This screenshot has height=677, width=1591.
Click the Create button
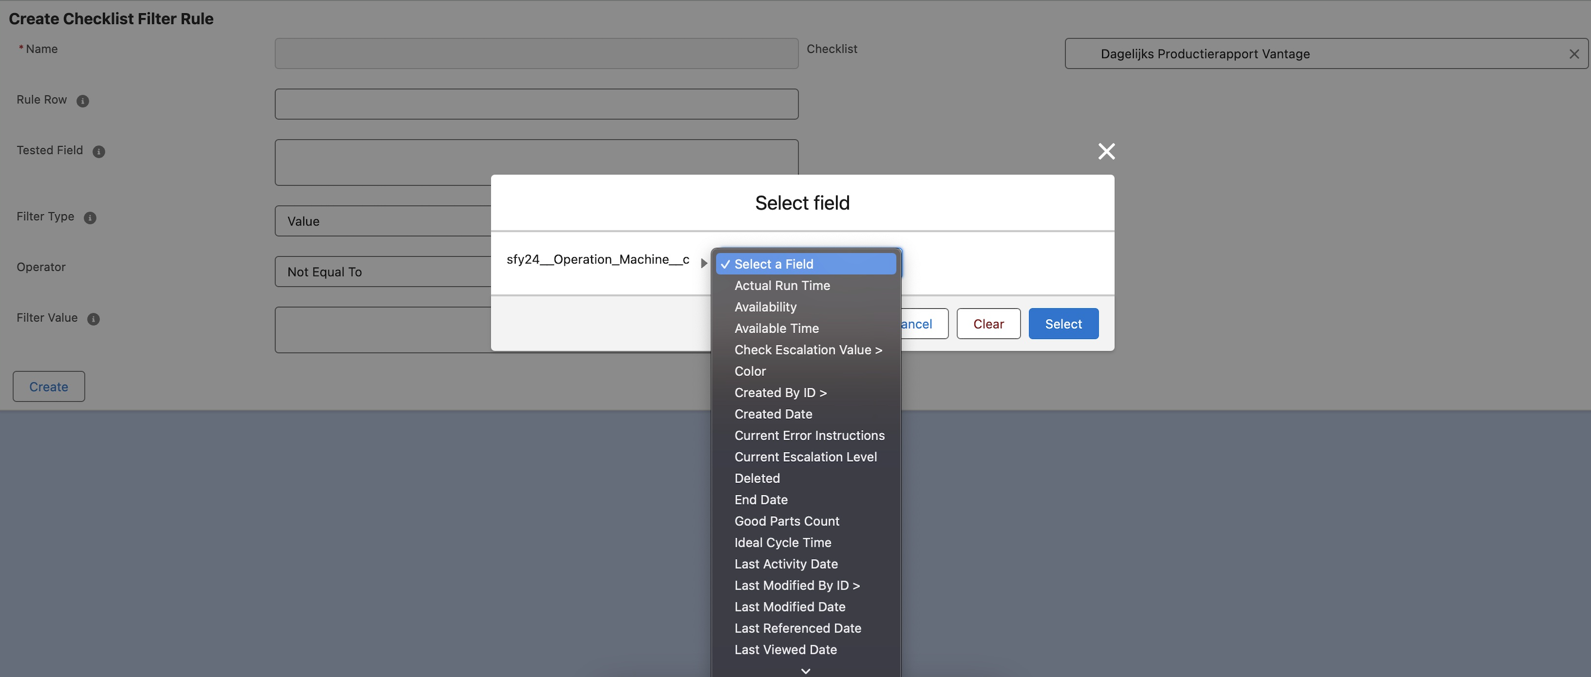point(49,386)
